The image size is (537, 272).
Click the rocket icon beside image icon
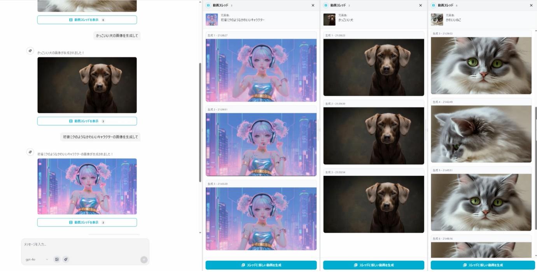point(66,259)
